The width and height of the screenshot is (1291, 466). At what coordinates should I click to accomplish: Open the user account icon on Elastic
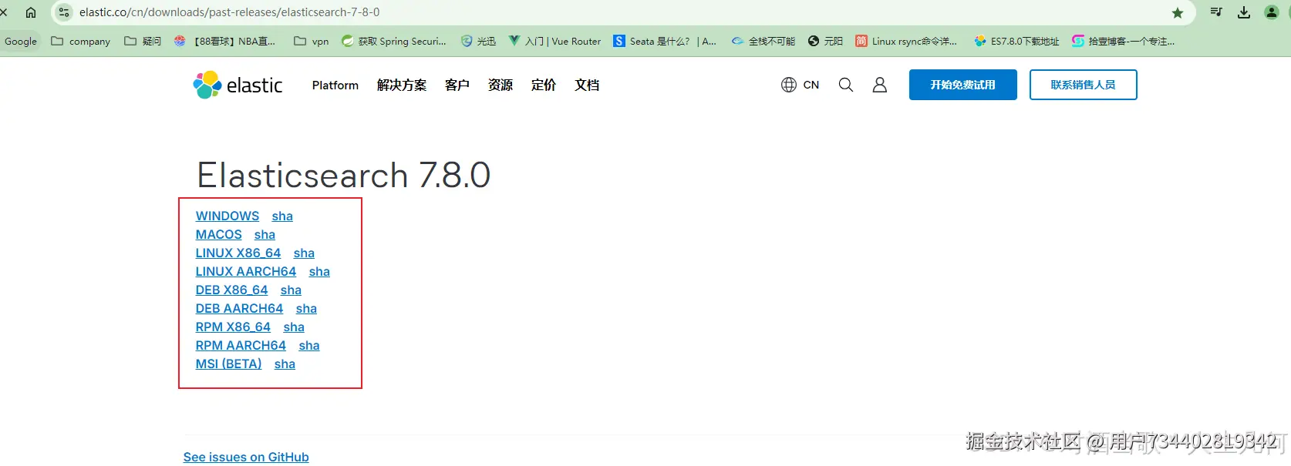click(879, 85)
